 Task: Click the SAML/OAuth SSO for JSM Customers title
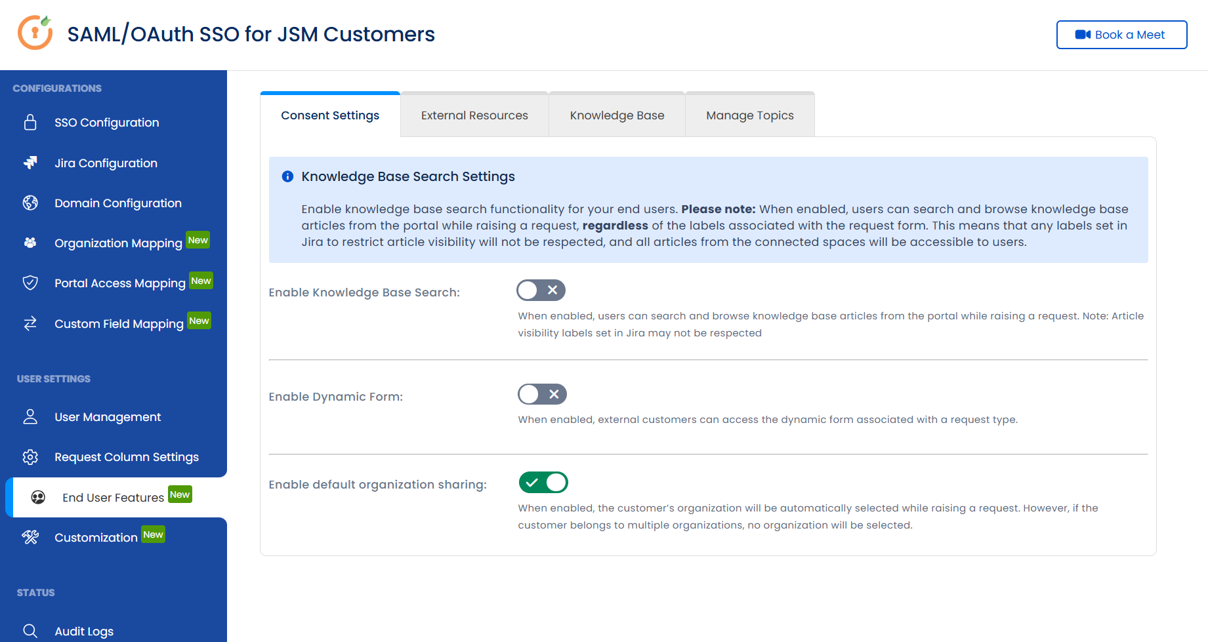(x=251, y=34)
